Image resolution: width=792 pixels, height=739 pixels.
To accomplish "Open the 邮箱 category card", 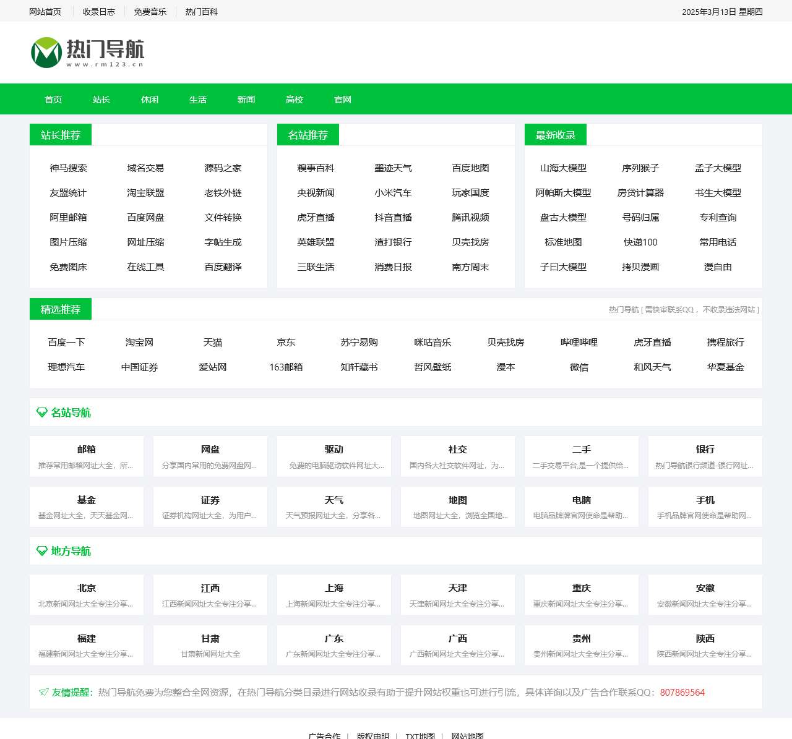I will 87,456.
